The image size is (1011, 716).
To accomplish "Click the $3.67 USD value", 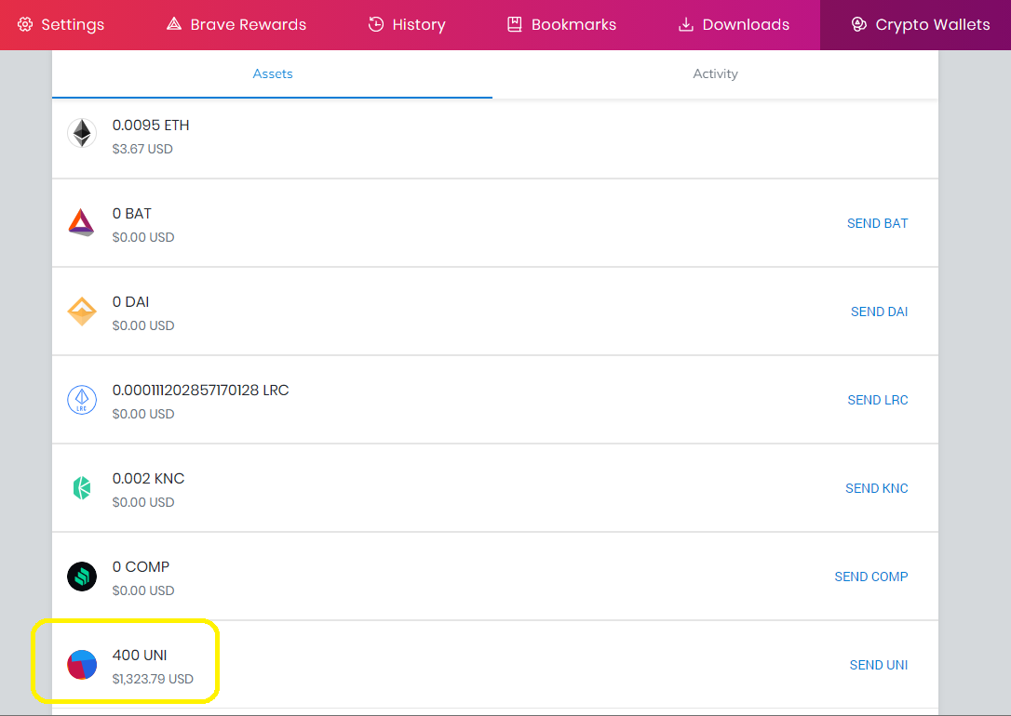I will [142, 149].
